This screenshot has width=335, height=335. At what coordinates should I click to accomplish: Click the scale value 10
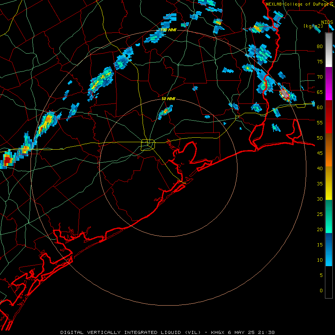click(320, 260)
